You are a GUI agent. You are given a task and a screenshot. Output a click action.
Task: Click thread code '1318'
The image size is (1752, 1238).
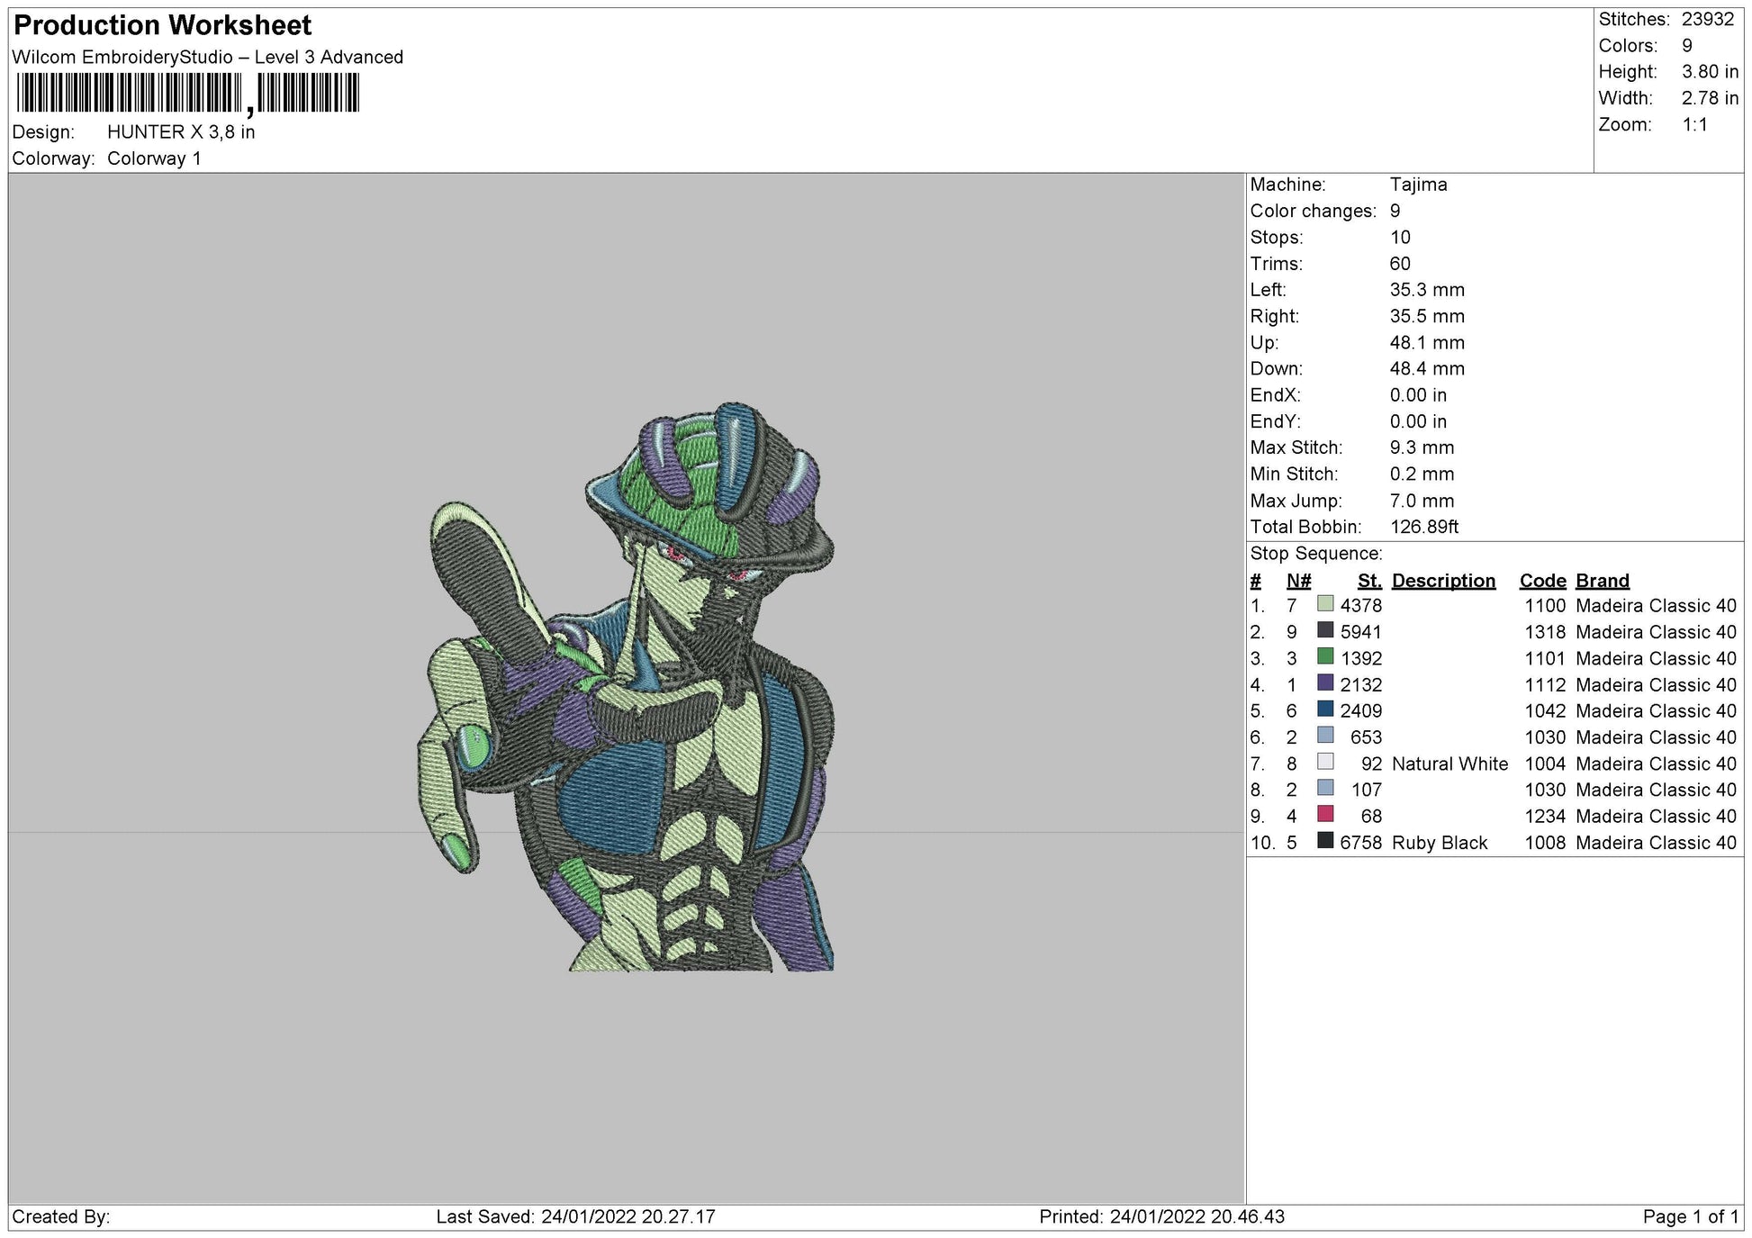click(1545, 632)
